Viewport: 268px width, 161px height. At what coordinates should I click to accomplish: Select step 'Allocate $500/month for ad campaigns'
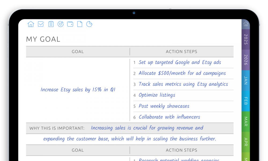(182, 74)
